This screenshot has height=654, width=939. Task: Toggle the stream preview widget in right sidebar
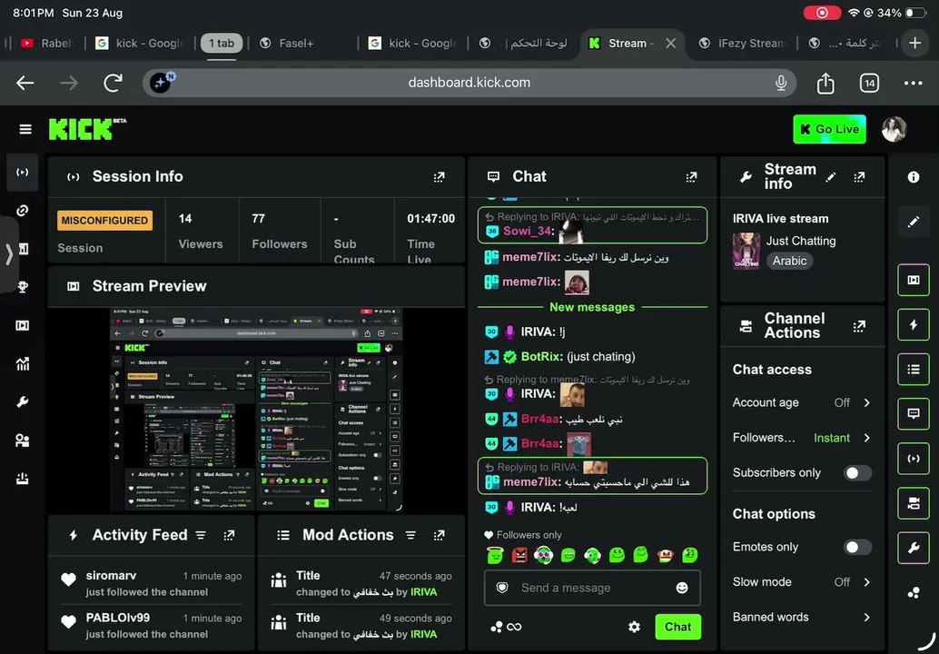click(914, 280)
